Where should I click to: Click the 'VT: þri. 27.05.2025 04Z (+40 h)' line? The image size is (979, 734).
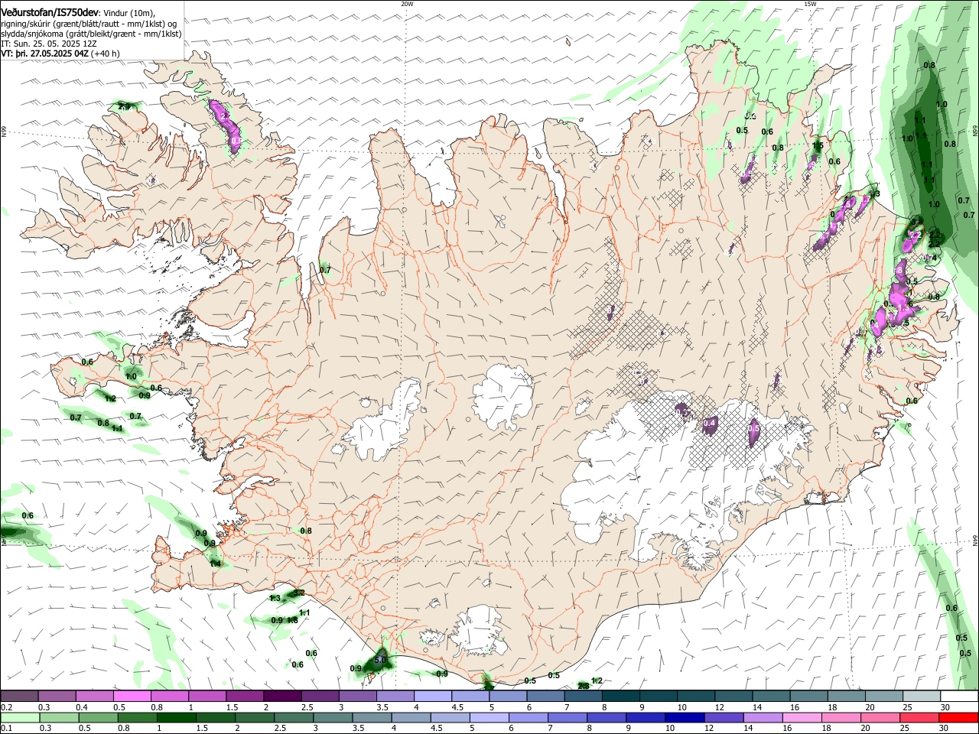(x=60, y=54)
